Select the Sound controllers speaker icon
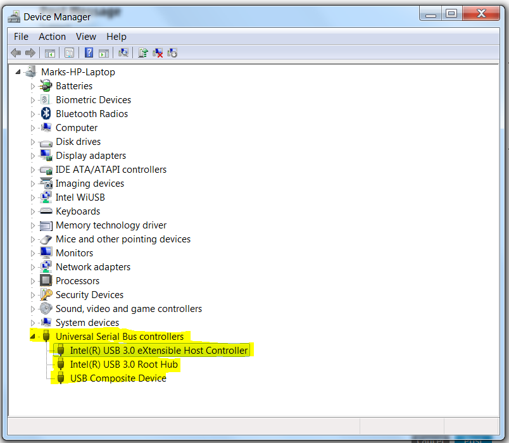 [46, 308]
